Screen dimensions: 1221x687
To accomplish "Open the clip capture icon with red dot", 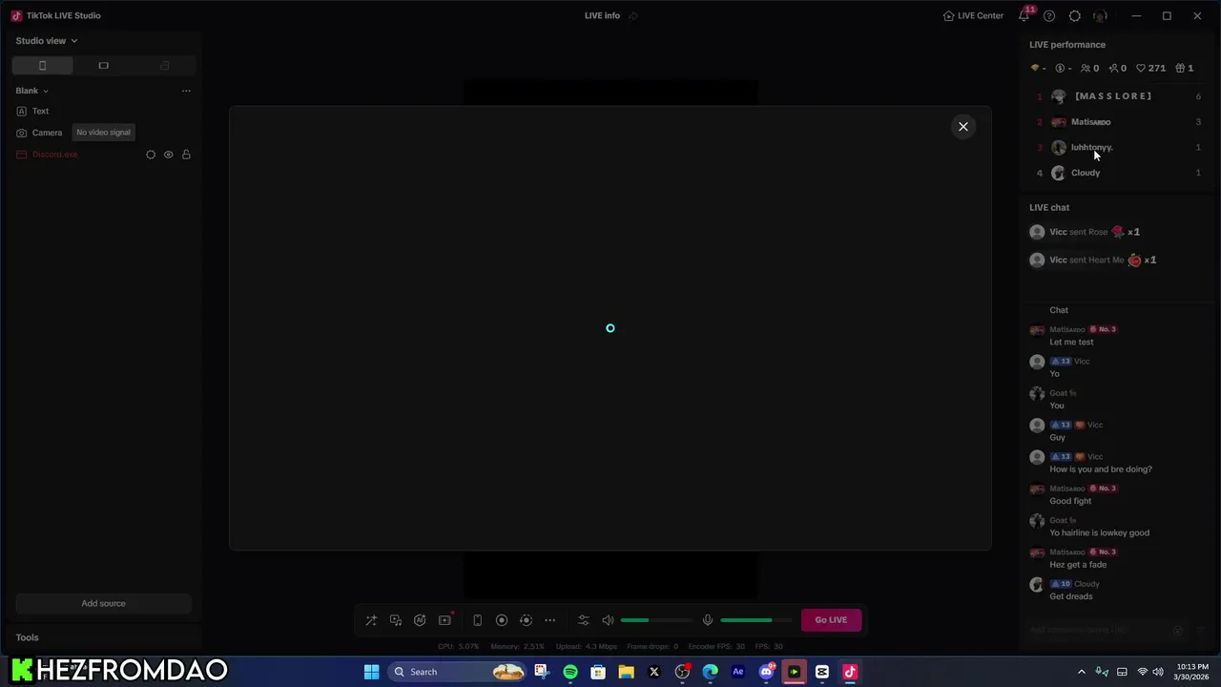I will point(445,620).
